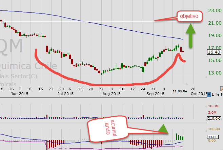The width and height of the screenshot is (223, 150).
Task: Click the Jul 2015 month label
Action: pyautogui.click(x=65, y=94)
